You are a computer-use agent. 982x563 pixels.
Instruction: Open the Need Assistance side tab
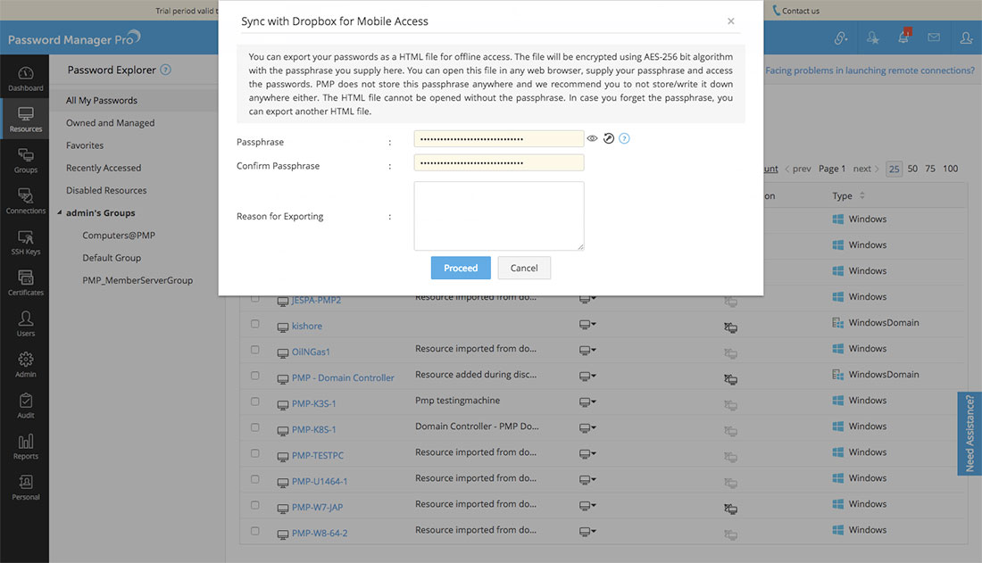point(970,434)
